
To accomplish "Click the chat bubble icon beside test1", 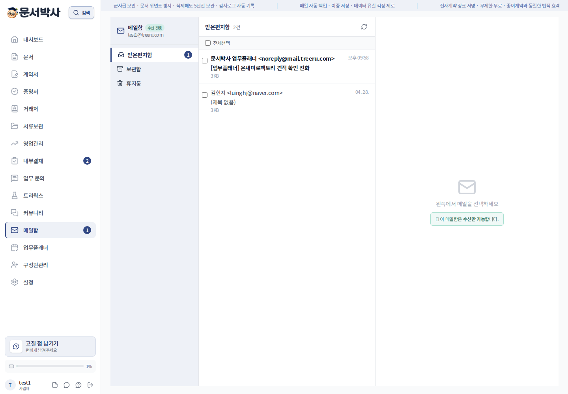I will coord(67,385).
